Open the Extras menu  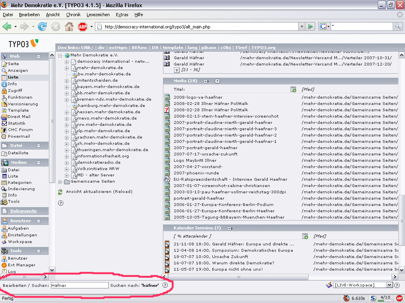(122, 15)
